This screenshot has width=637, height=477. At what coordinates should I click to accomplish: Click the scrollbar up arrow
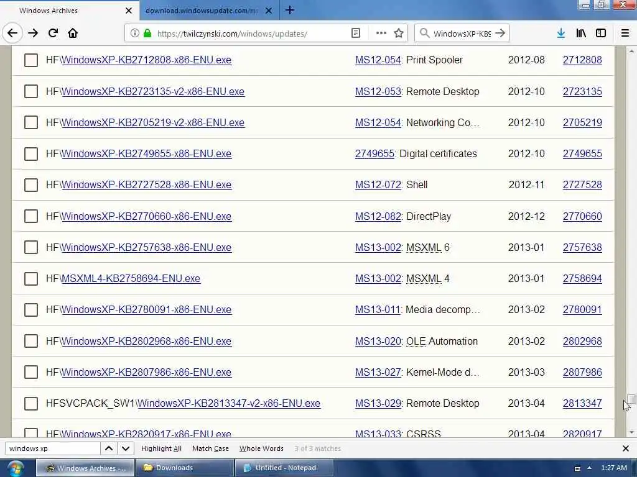coord(631,51)
